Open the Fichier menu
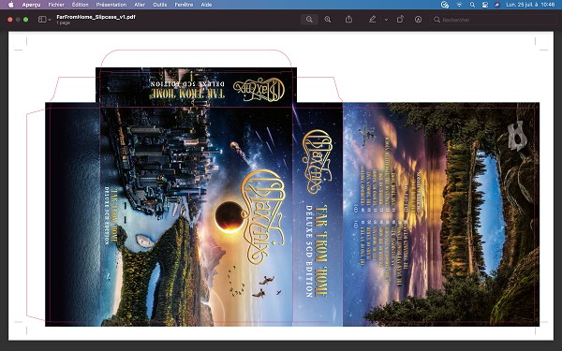562x351 pixels. coord(56,5)
